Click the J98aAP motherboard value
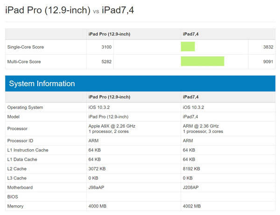Image resolution: width=280 pixels, height=215 pixels. (96, 187)
